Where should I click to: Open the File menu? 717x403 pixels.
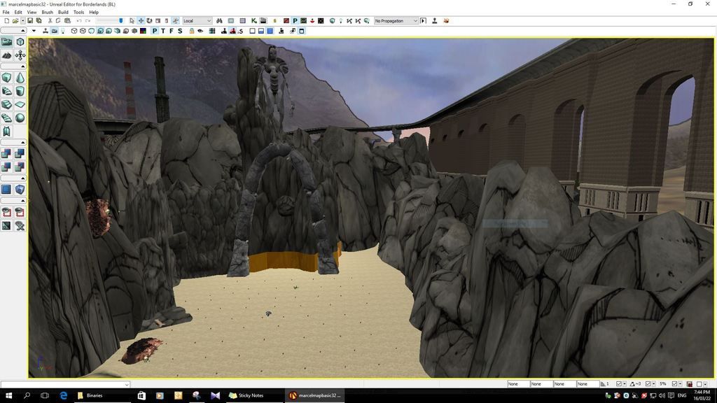click(6, 13)
